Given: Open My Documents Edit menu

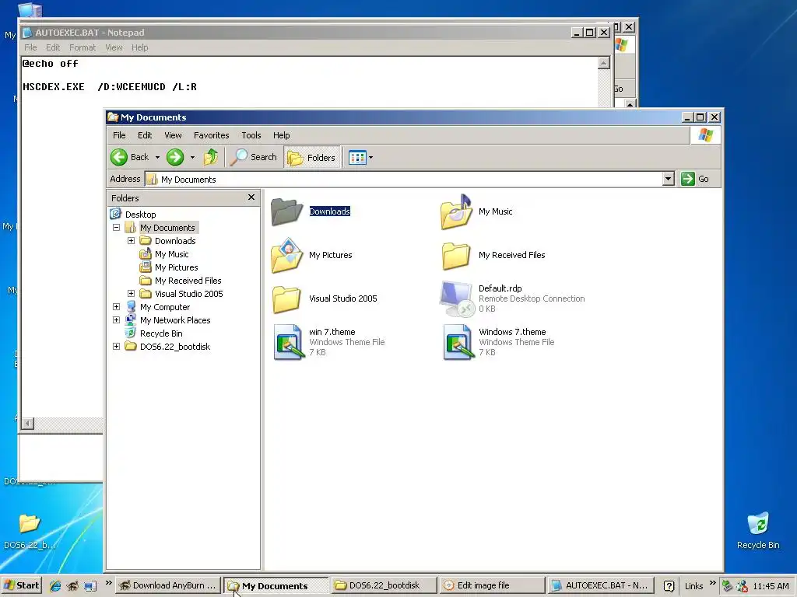Looking at the screenshot, I should coord(145,135).
